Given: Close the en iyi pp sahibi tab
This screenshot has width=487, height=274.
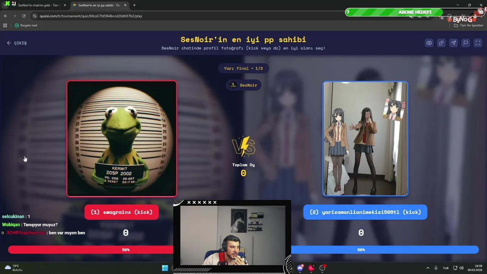Looking at the screenshot, I should pos(125,5).
